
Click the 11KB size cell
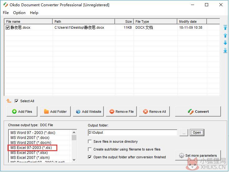click(128, 27)
